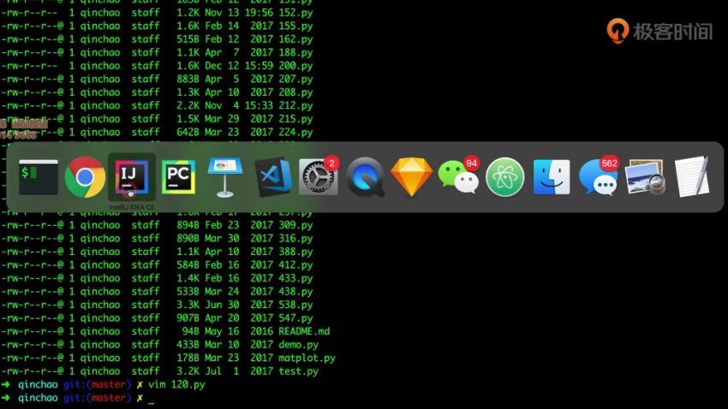Click the 极客时间 logo watermark
This screenshot has width=728, height=409.
tap(659, 31)
